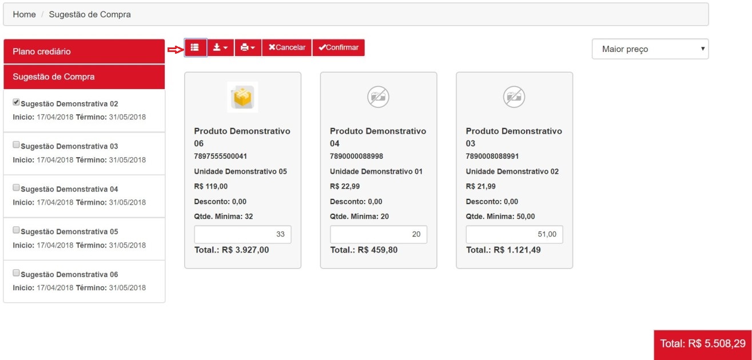Select Sugestão Demonstrativa 03 label
This screenshot has width=752, height=360.
tap(69, 146)
